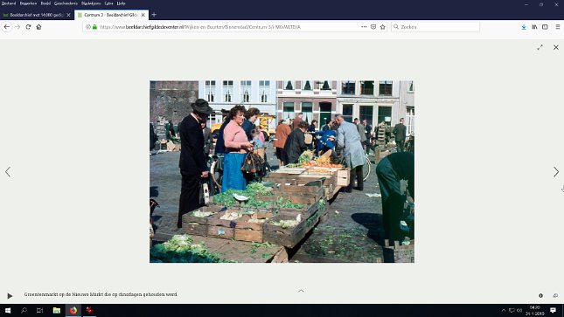Go to the previous photo arrow

pyautogui.click(x=8, y=172)
